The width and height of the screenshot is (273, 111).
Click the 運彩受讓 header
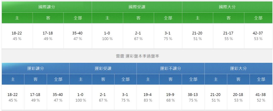(x=103, y=68)
